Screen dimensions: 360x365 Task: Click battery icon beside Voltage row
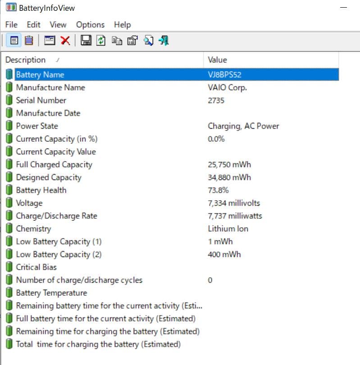point(9,203)
